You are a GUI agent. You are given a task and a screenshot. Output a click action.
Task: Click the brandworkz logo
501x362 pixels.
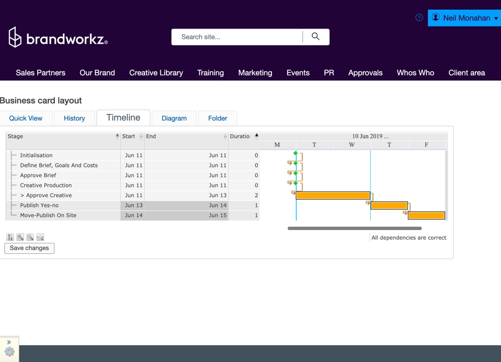pos(58,38)
